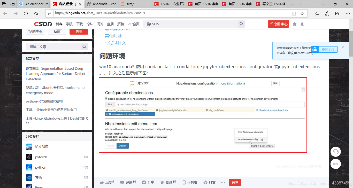The height and width of the screenshot is (188, 353).
Task: Open TA的主页 author homepage
Action: pos(35,31)
